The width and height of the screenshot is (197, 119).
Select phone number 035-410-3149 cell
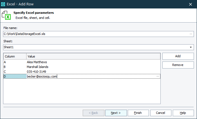[x=37, y=72]
